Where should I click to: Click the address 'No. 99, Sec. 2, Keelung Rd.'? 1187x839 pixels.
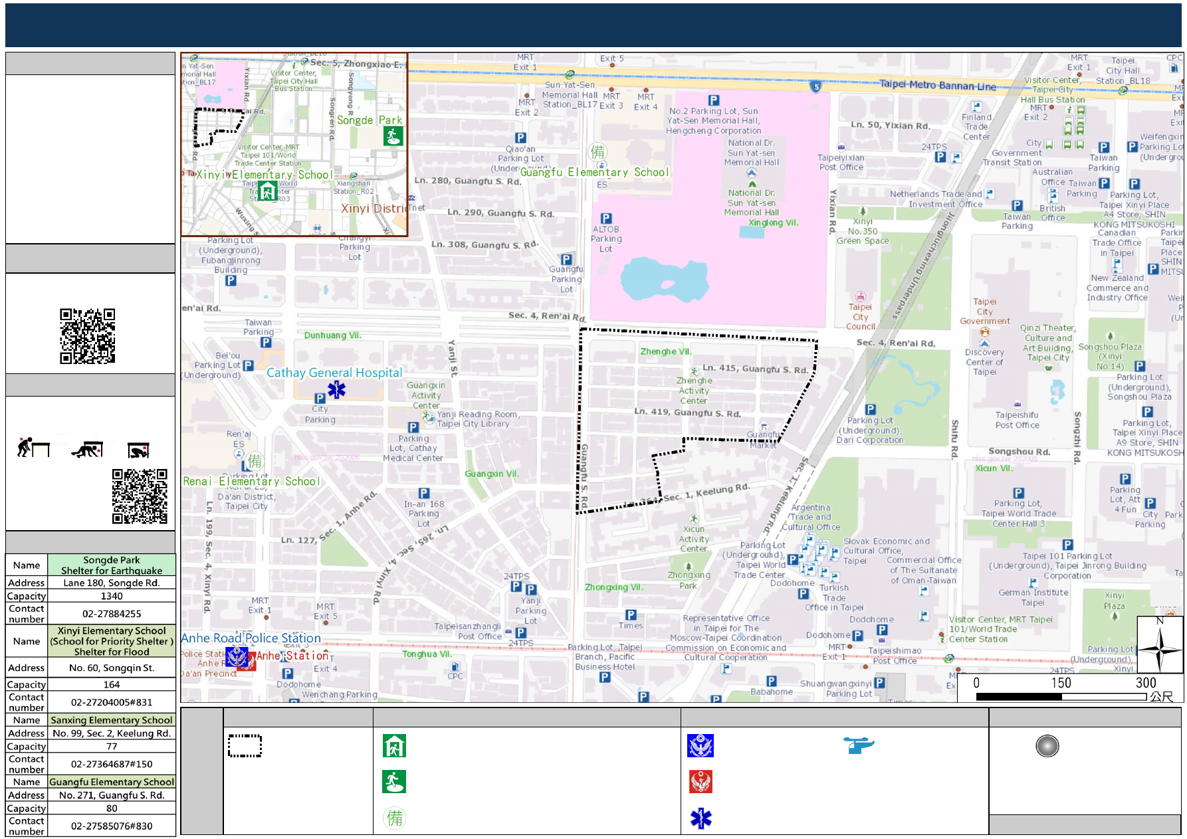[x=112, y=733]
